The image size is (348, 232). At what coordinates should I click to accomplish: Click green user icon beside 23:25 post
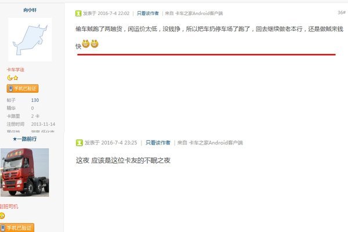79,143
